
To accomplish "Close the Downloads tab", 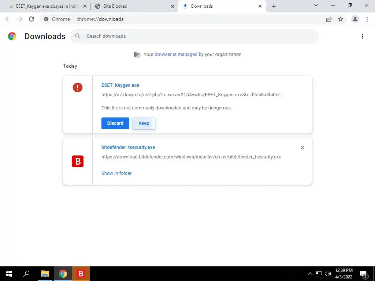I will (260, 6).
